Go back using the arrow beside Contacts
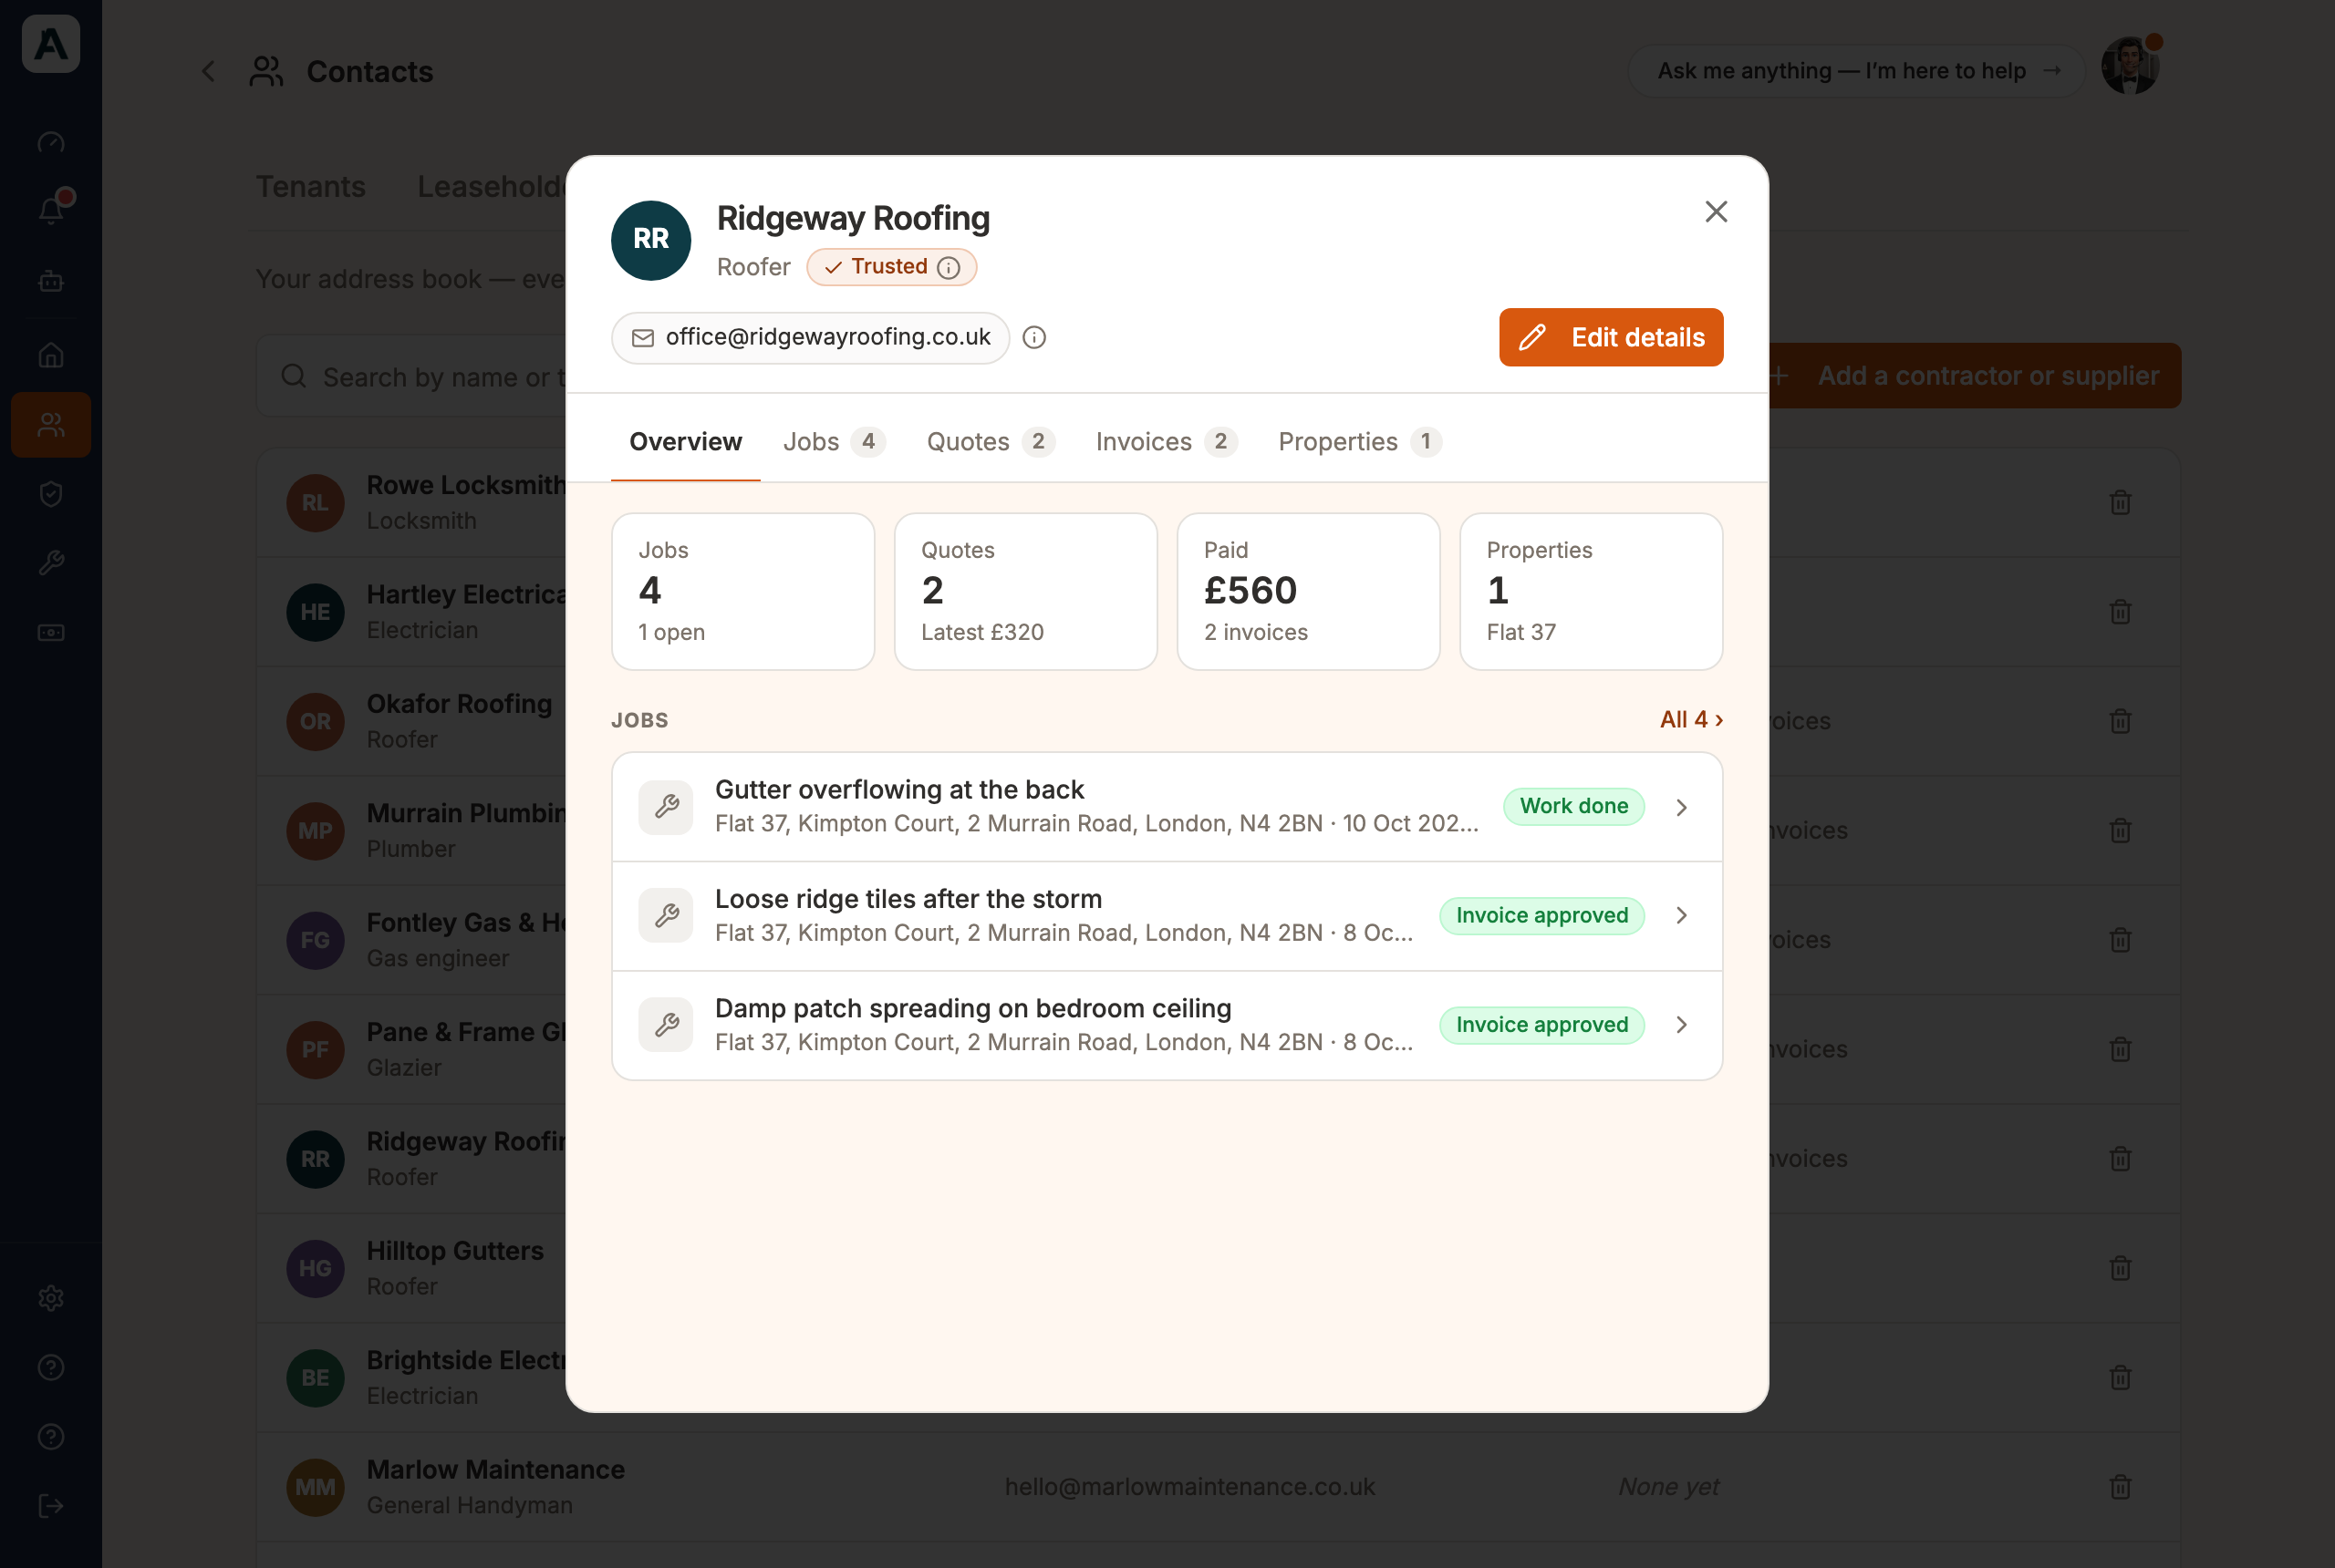 click(x=208, y=72)
